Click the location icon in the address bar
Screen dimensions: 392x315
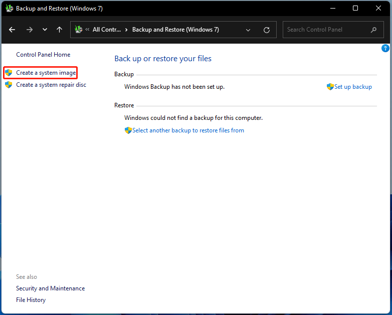click(79, 30)
